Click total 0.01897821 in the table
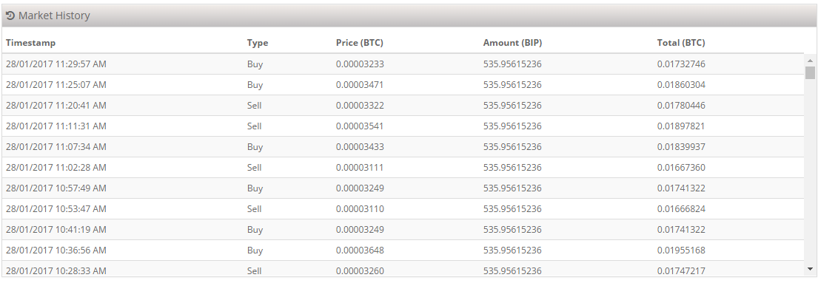This screenshot has height=283, width=818. click(x=681, y=126)
